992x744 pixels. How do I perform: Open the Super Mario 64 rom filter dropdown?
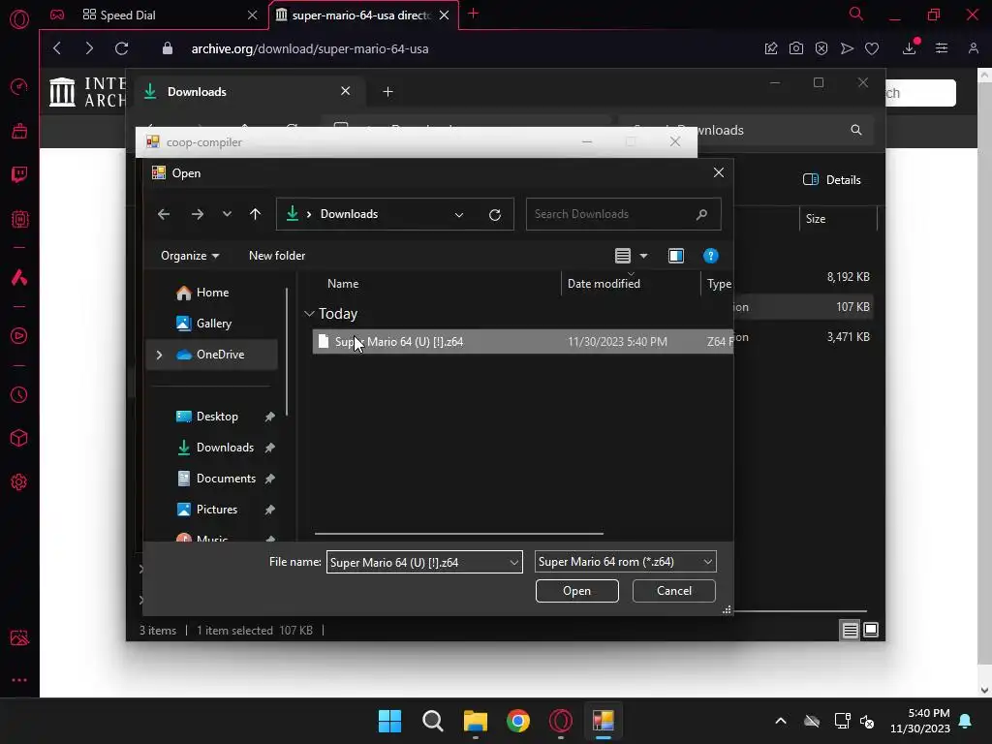point(625,562)
